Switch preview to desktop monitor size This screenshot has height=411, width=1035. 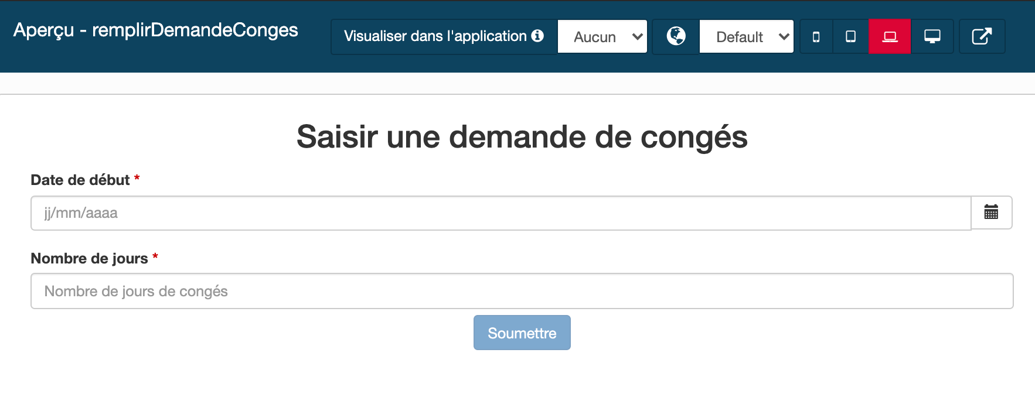point(932,37)
